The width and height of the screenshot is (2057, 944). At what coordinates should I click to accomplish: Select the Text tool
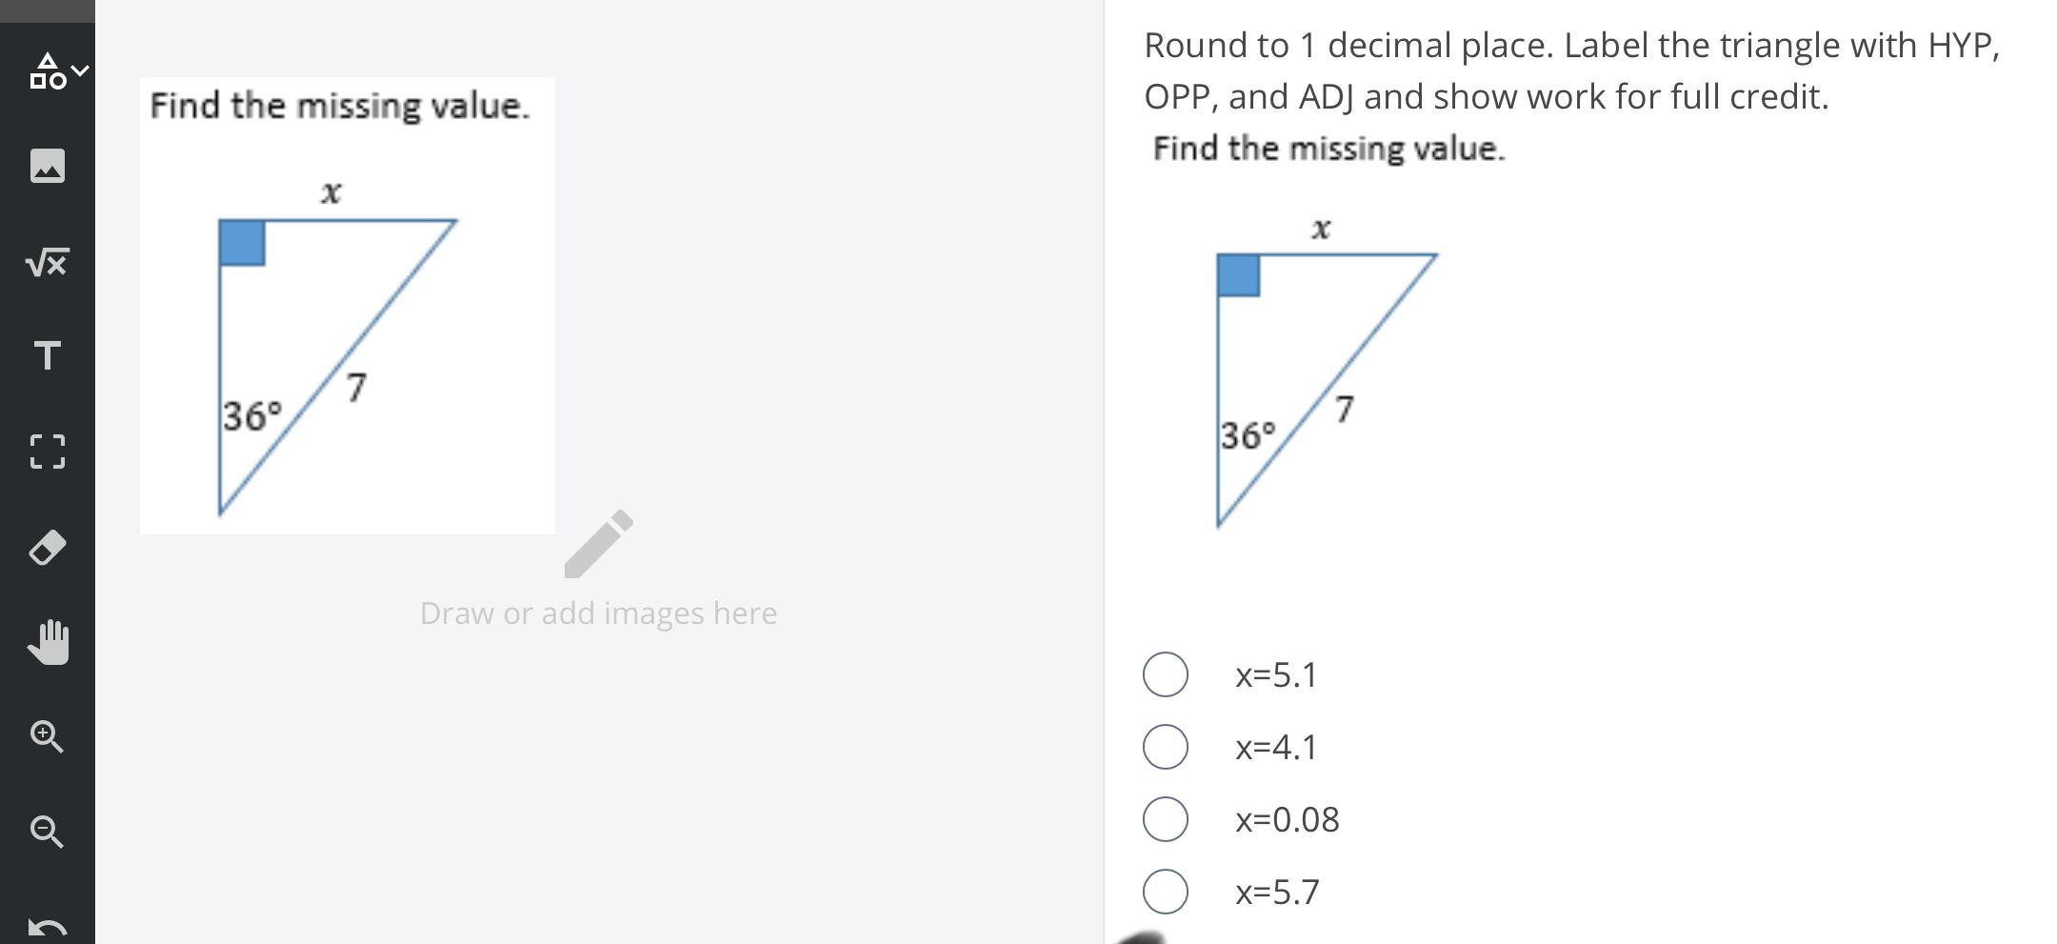tap(47, 356)
